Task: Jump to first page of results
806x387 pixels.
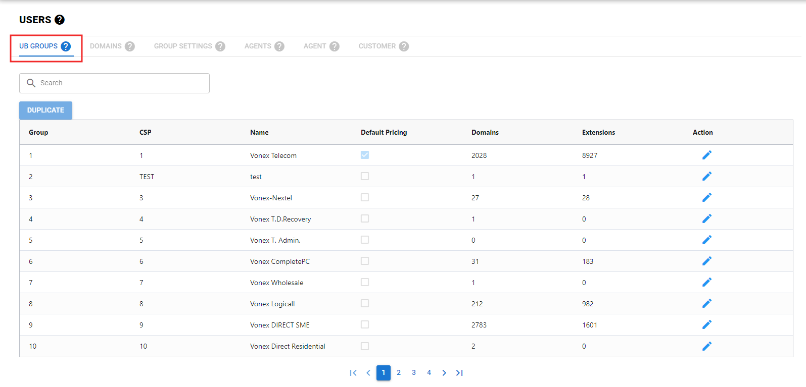Action: point(353,373)
